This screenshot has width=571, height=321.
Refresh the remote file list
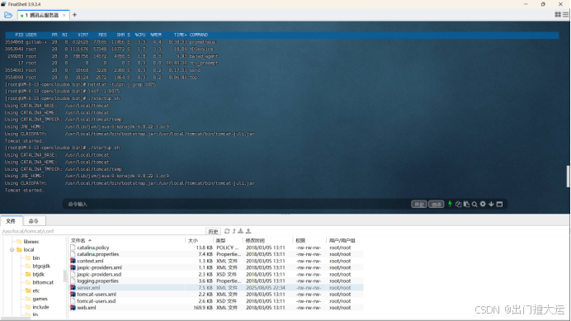tap(227, 231)
